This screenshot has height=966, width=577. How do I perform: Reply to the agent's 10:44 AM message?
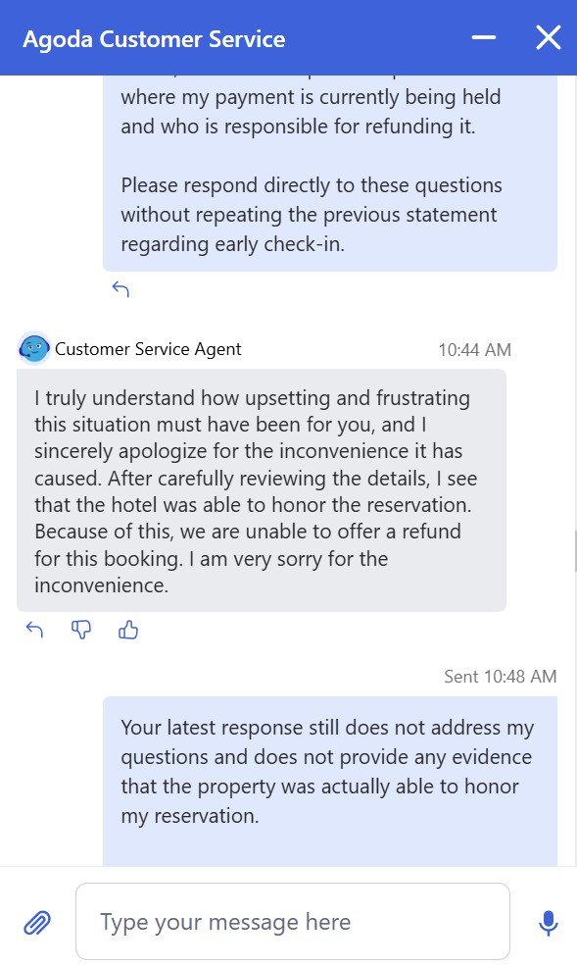click(34, 629)
